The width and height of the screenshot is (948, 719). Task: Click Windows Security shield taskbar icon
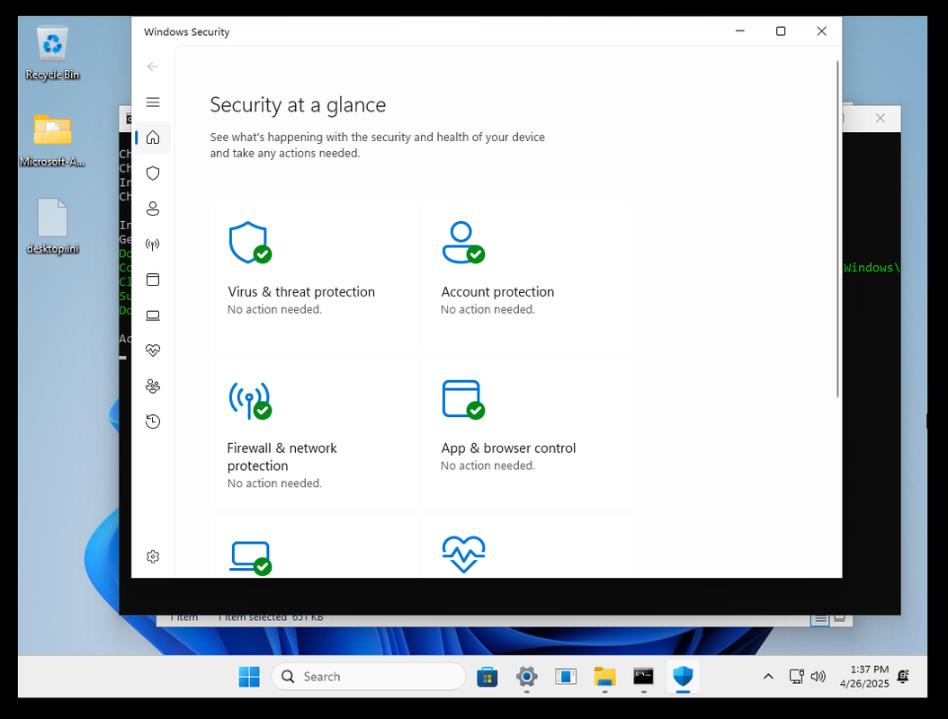pos(683,677)
